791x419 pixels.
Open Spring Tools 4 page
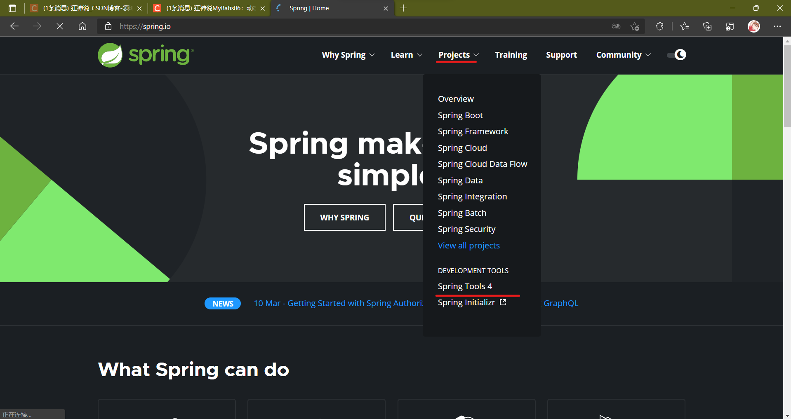point(465,286)
